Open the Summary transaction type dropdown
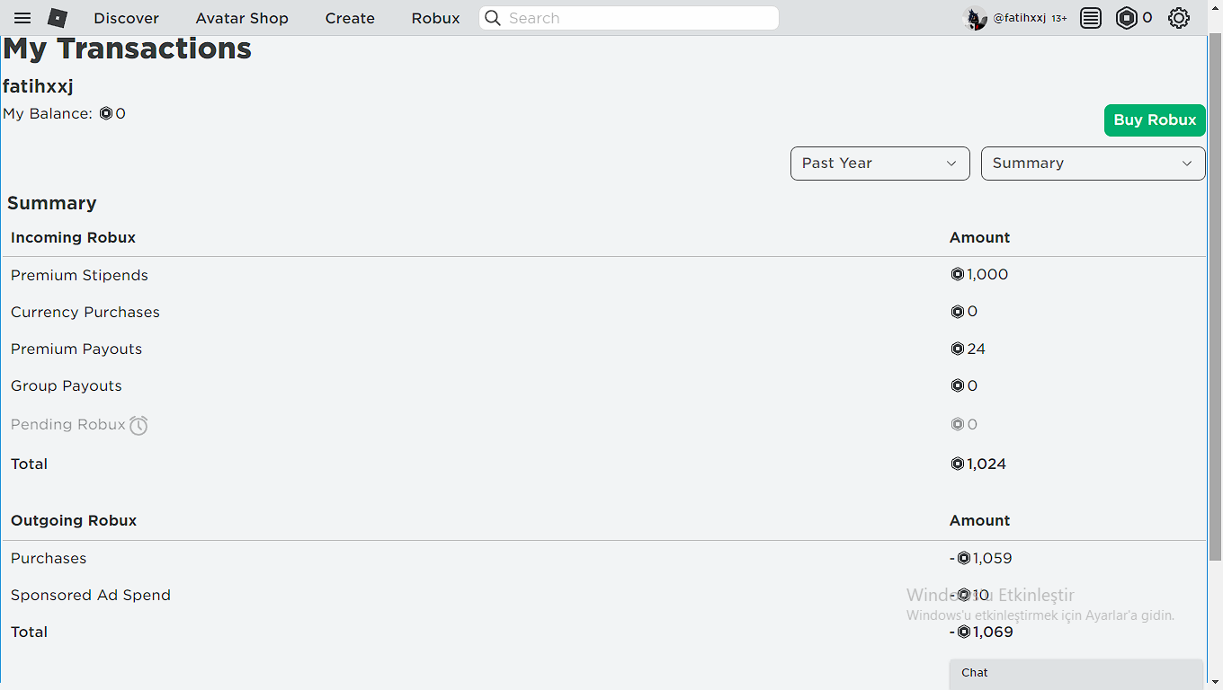Viewport: 1223px width, 690px height. [x=1094, y=164]
